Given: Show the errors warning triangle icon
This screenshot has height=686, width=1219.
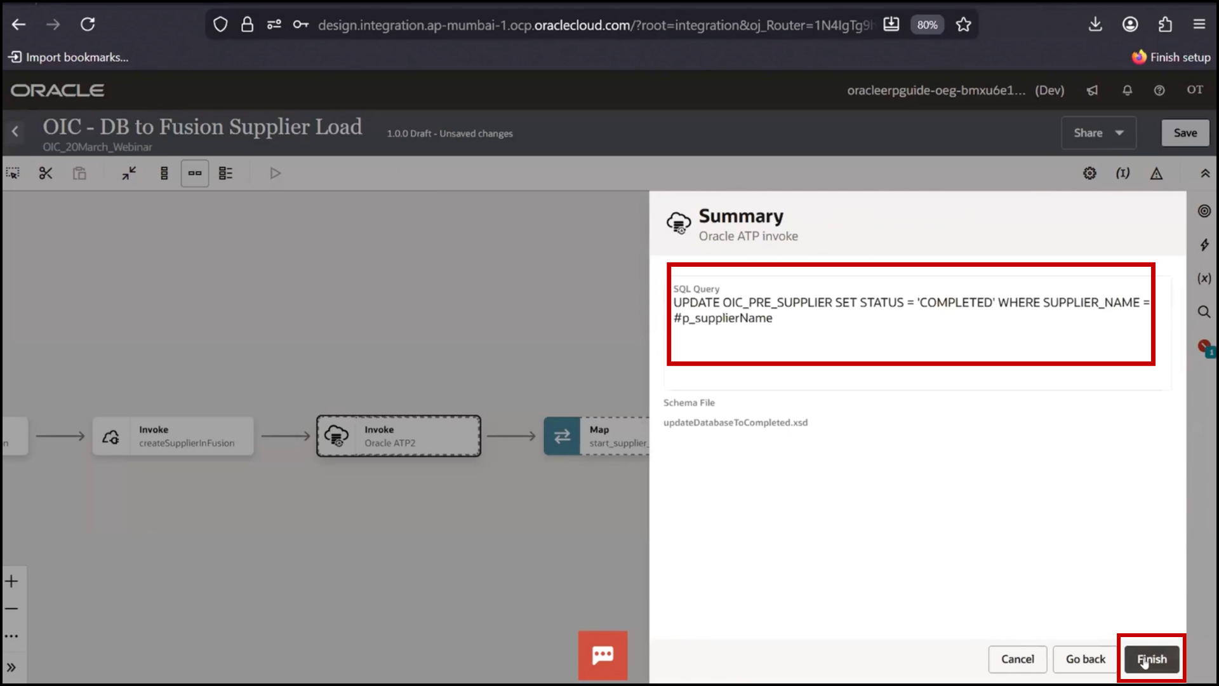Looking at the screenshot, I should [x=1156, y=173].
